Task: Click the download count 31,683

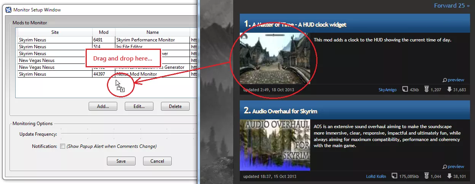Action: tap(460, 90)
